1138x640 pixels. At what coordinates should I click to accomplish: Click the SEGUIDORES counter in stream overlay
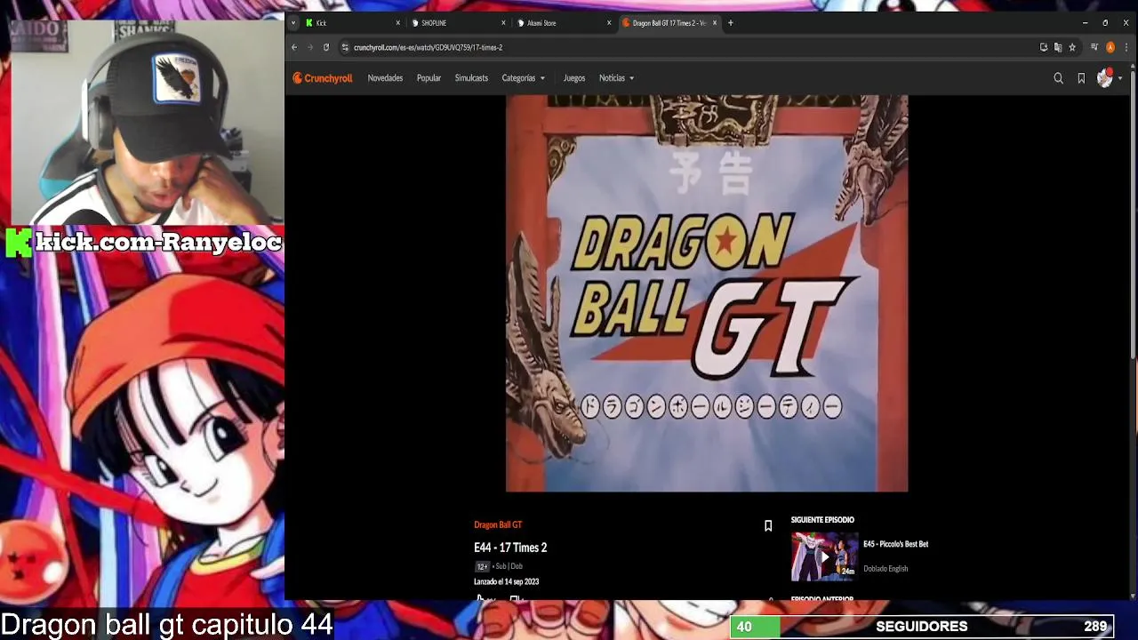pos(922,627)
